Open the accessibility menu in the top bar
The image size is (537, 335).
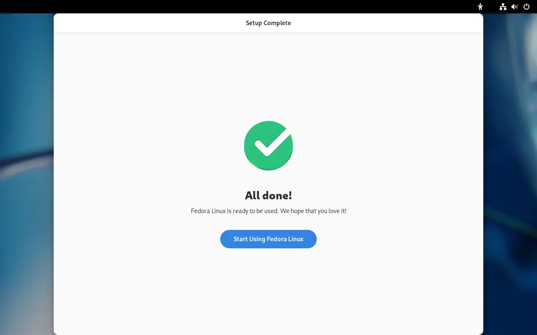pos(480,7)
